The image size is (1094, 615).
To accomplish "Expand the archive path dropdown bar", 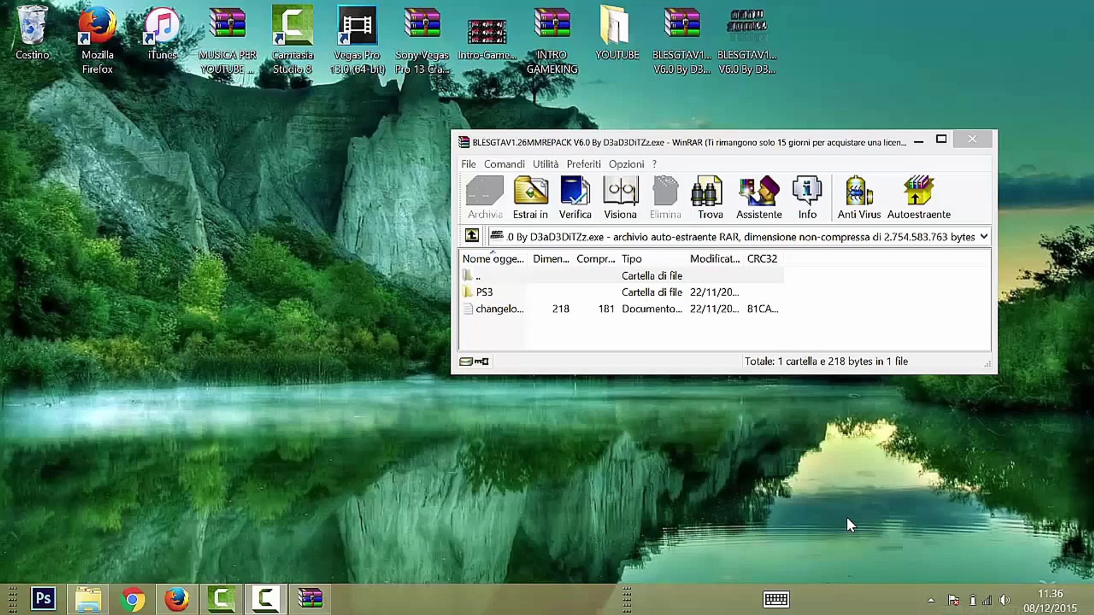I will click(x=983, y=236).
